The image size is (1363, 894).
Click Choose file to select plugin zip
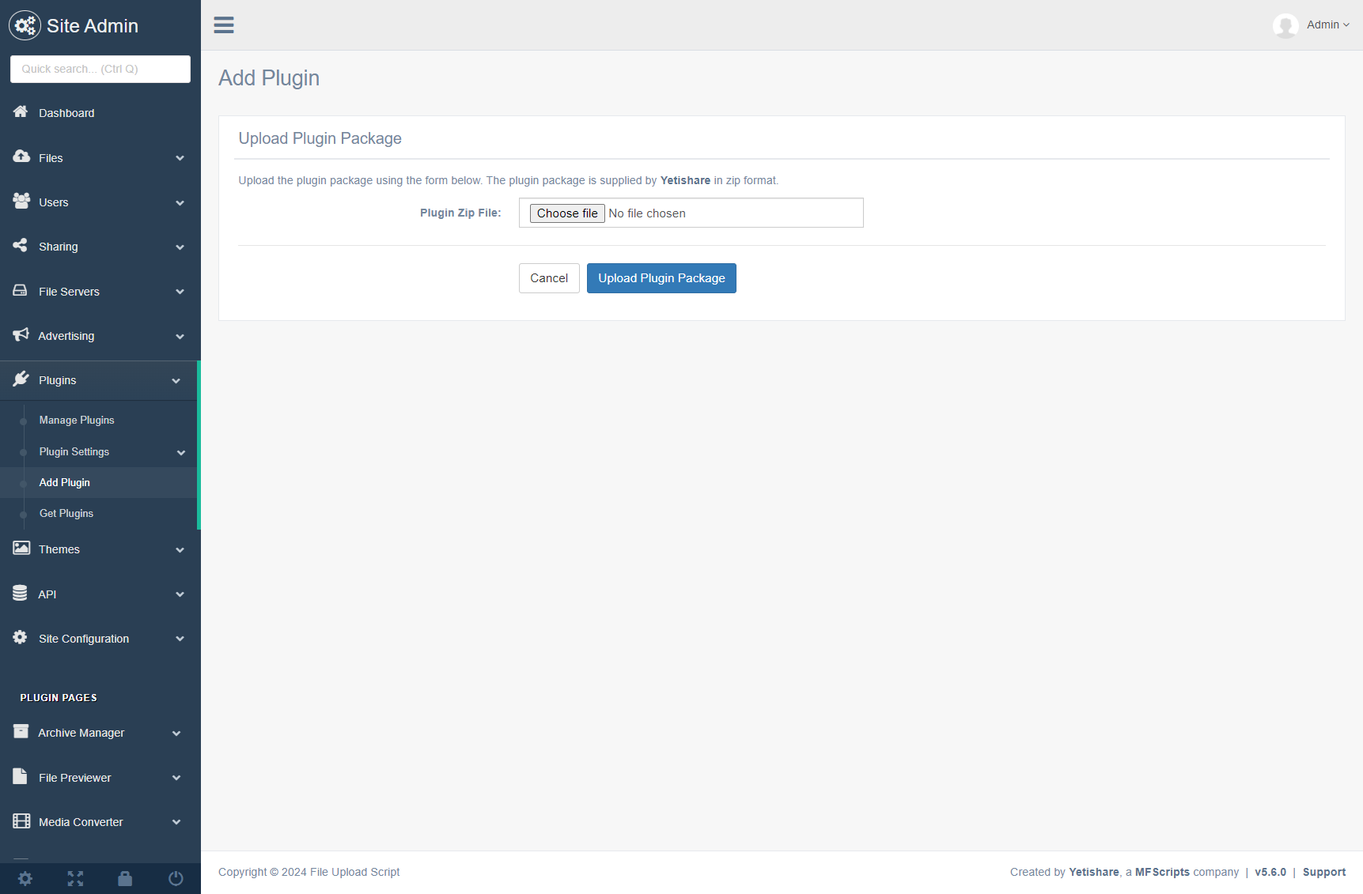(x=567, y=213)
